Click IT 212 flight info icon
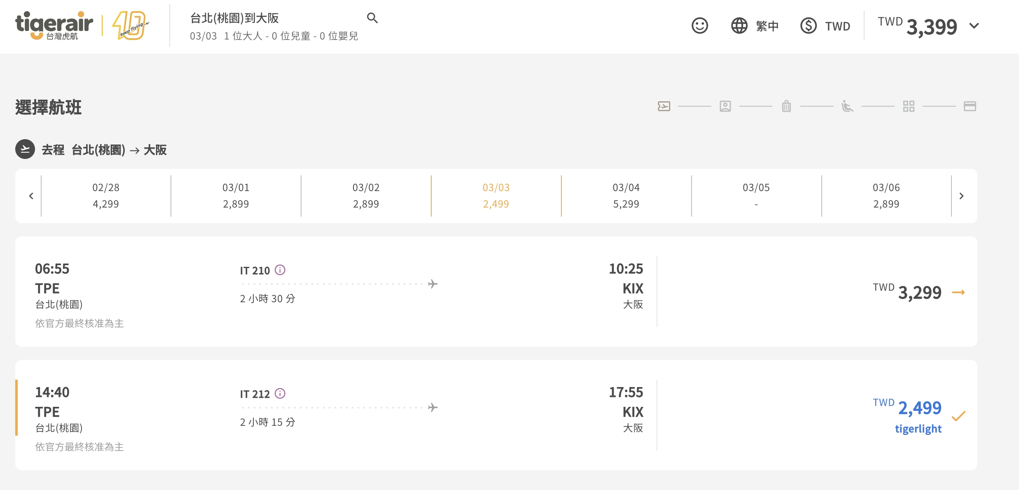This screenshot has height=490, width=1019. click(x=280, y=394)
